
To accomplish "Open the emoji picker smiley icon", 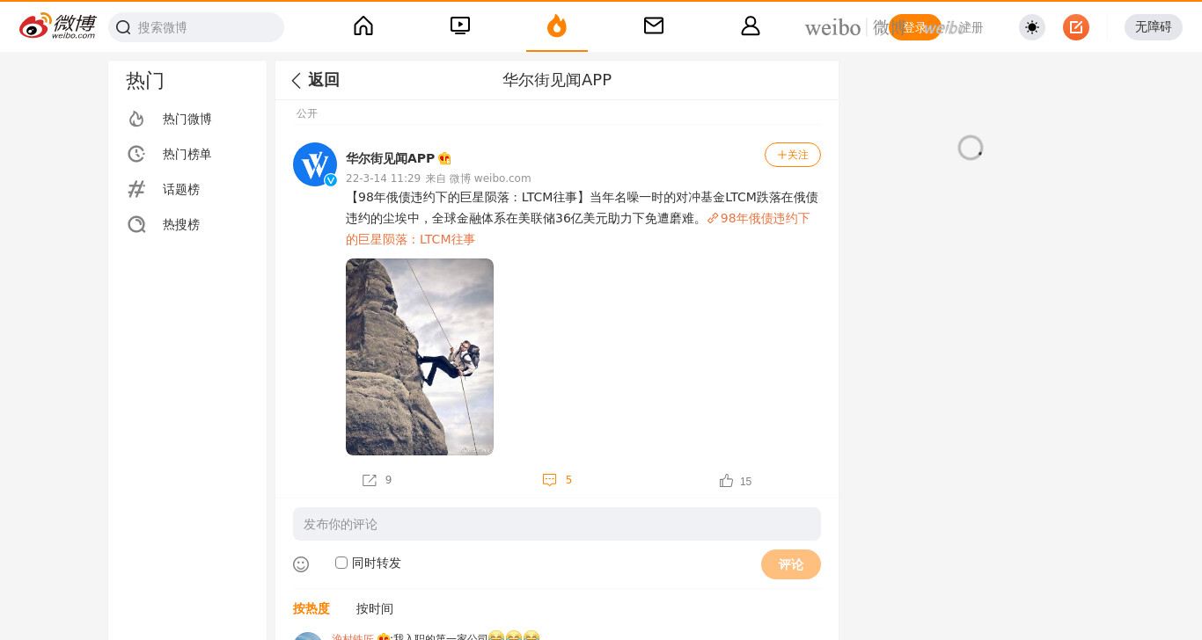I will (301, 564).
